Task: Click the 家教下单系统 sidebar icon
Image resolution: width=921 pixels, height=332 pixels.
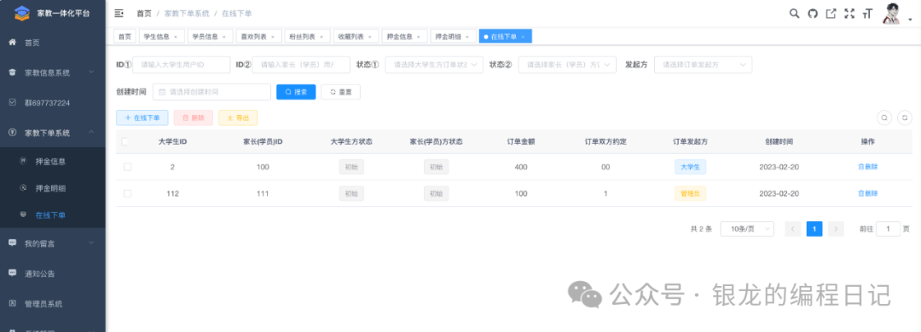Action: (x=12, y=133)
